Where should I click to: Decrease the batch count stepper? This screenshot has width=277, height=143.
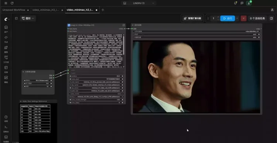click(x=218, y=20)
